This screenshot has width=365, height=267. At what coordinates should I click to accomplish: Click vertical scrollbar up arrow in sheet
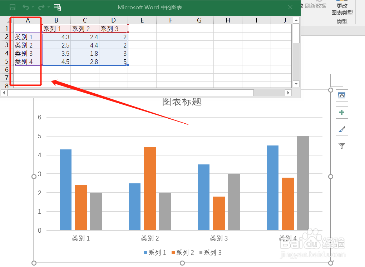[x=296, y=20]
